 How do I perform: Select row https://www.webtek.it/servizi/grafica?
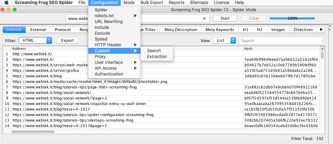coord(161,70)
